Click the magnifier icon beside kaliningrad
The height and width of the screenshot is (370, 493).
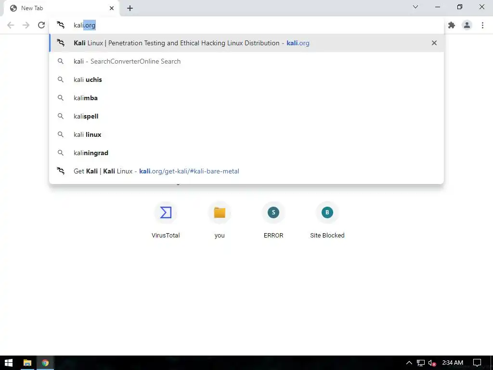61,153
